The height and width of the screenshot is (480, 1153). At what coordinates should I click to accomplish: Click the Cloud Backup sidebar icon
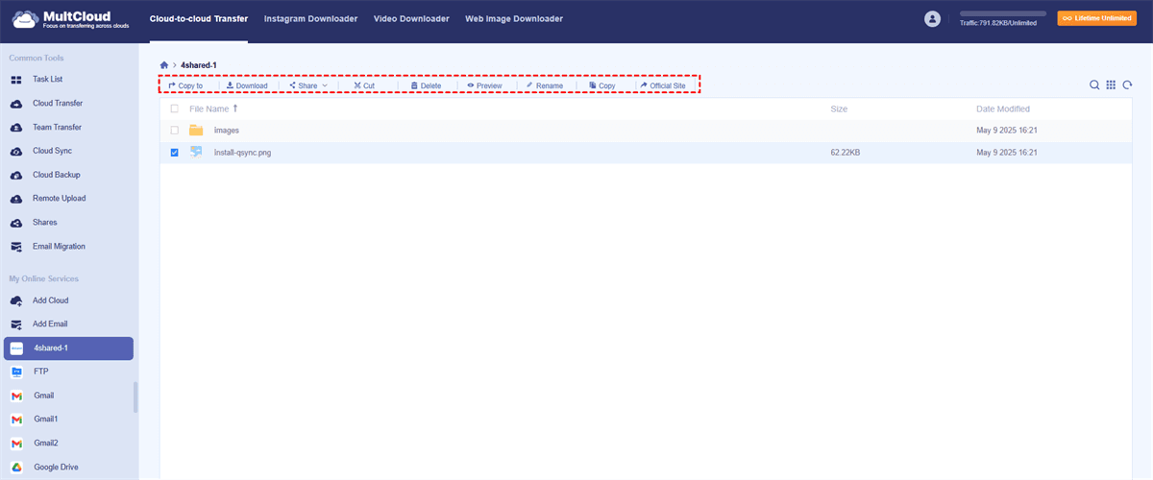coord(16,175)
